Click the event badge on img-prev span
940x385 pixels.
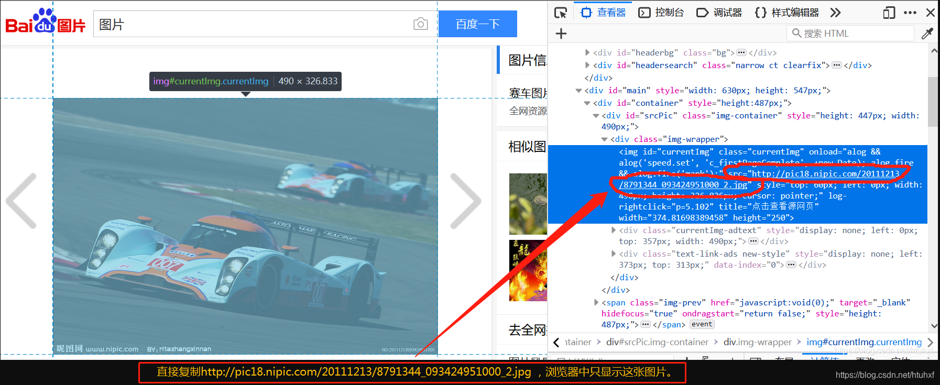tap(702, 324)
